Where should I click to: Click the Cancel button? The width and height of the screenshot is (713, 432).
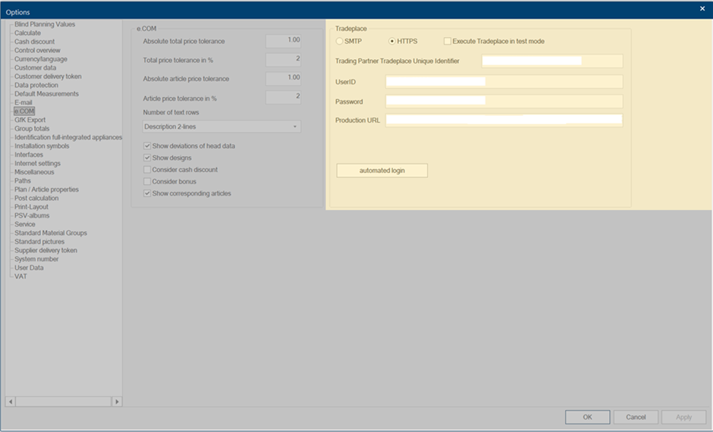(636, 417)
